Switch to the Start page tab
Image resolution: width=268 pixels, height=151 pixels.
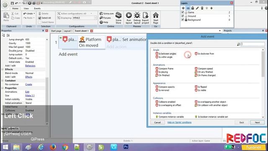pos(56,31)
